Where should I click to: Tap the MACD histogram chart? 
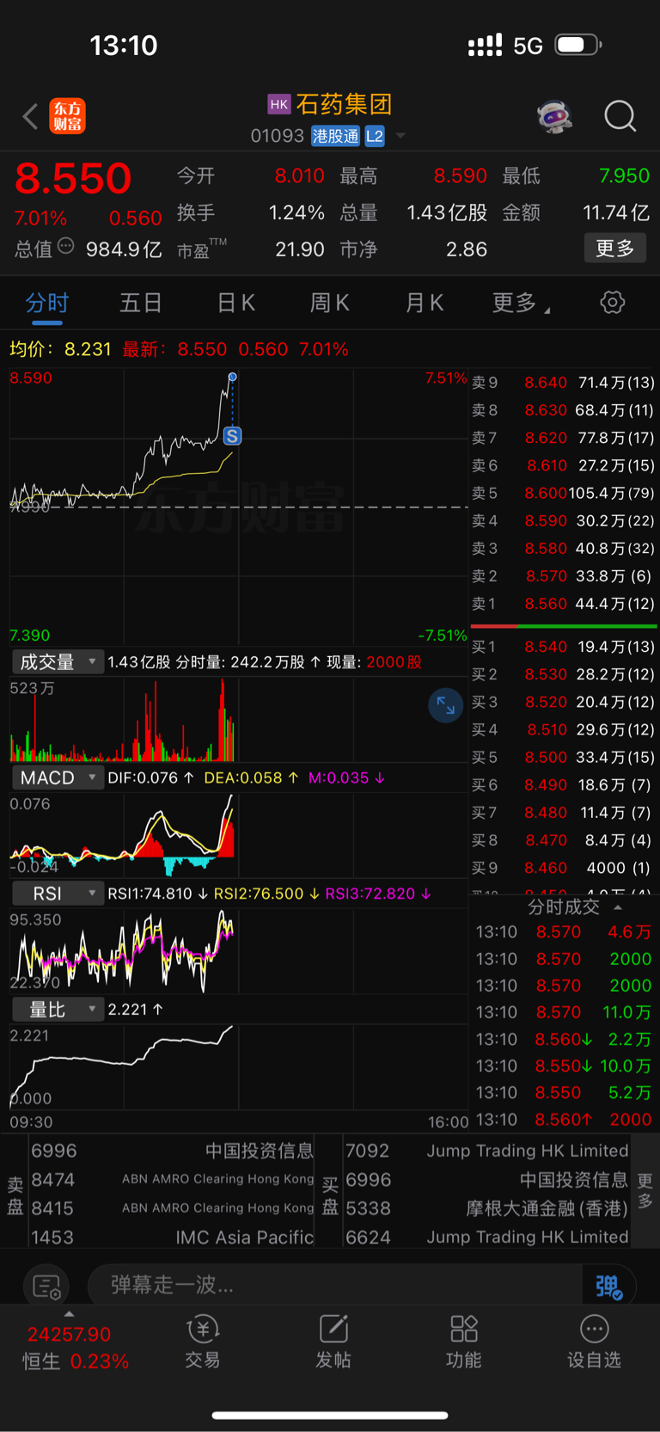click(x=238, y=834)
